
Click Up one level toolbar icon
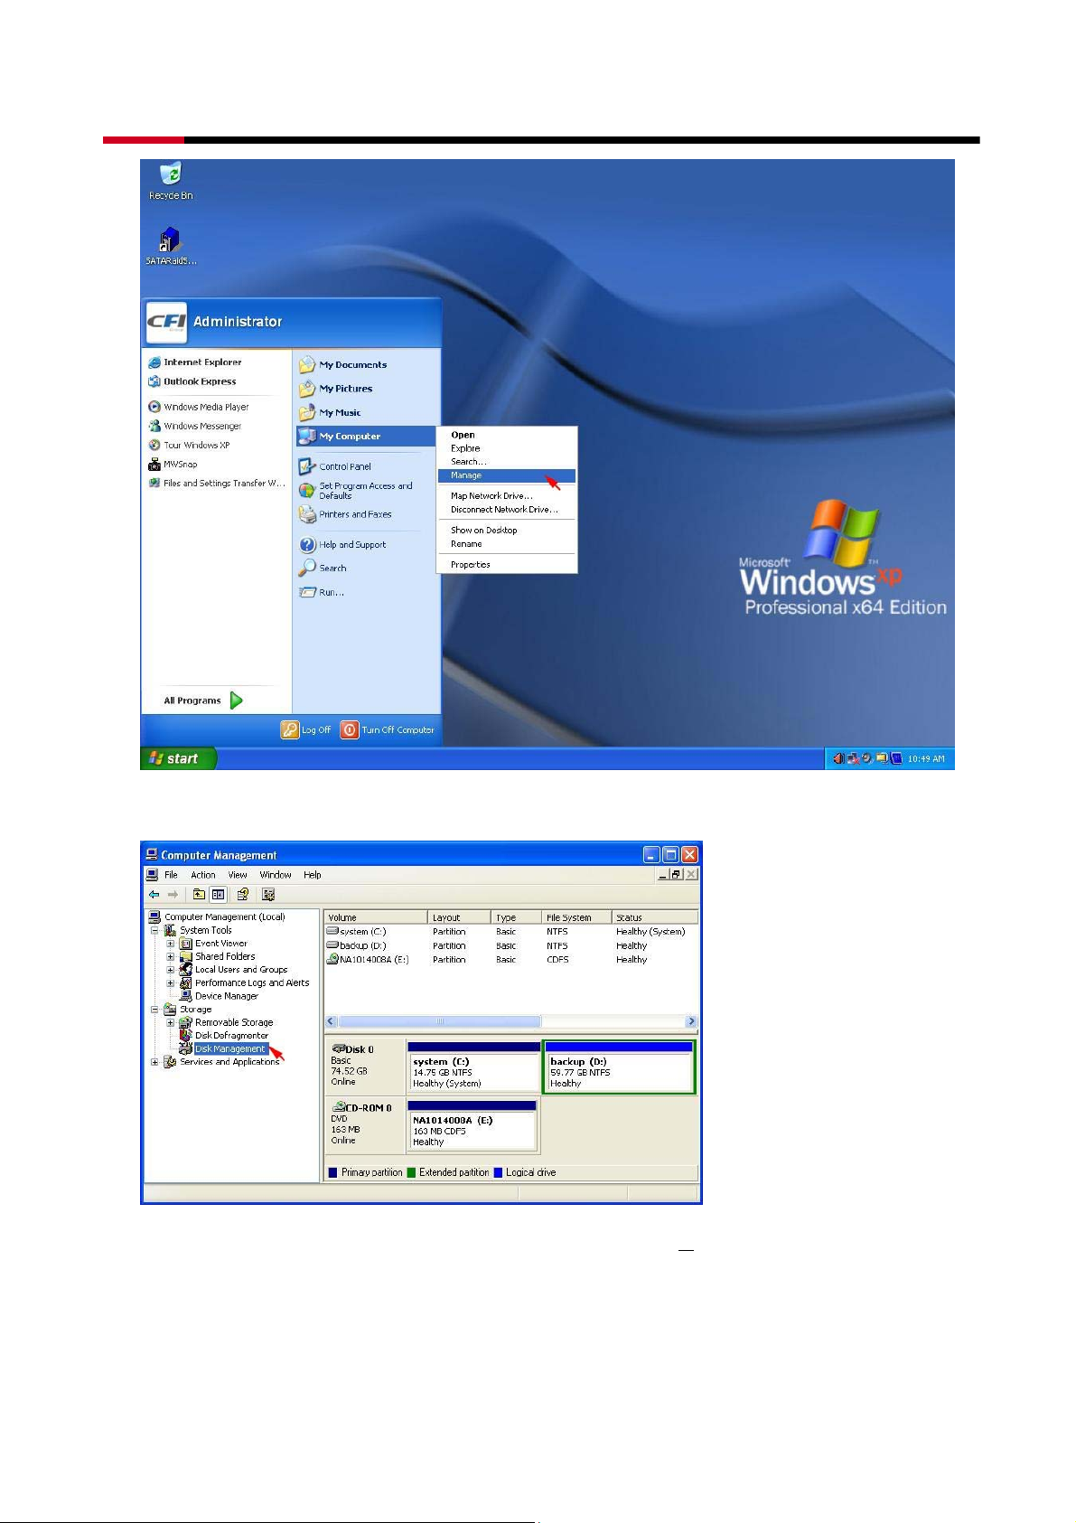point(199,895)
